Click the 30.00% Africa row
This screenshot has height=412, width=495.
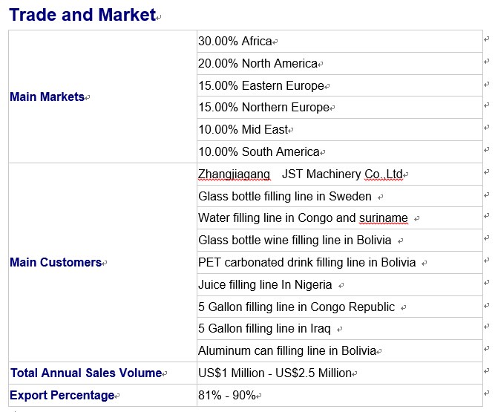click(x=340, y=42)
